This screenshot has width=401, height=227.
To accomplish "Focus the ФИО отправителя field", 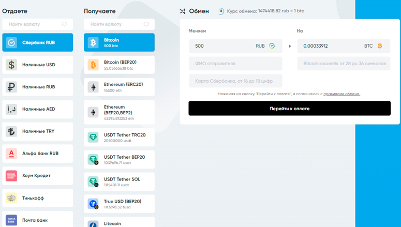I will pos(235,64).
